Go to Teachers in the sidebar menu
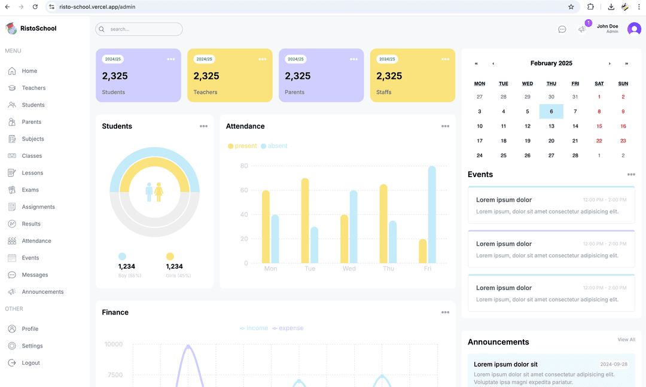 click(33, 88)
